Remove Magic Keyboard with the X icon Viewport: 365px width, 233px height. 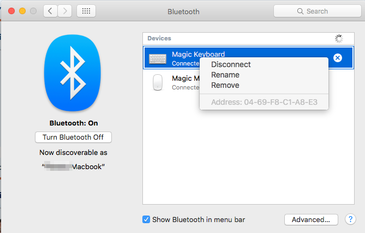point(338,58)
